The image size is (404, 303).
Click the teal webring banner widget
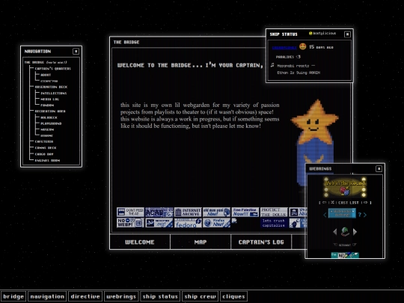pos(342,213)
